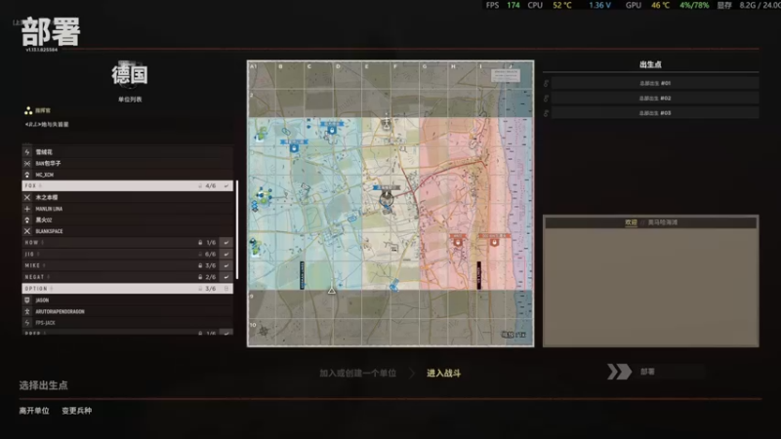Click the medic cross icon beside MANLIN LINA
Screen dimensions: 781x439
tap(27, 209)
